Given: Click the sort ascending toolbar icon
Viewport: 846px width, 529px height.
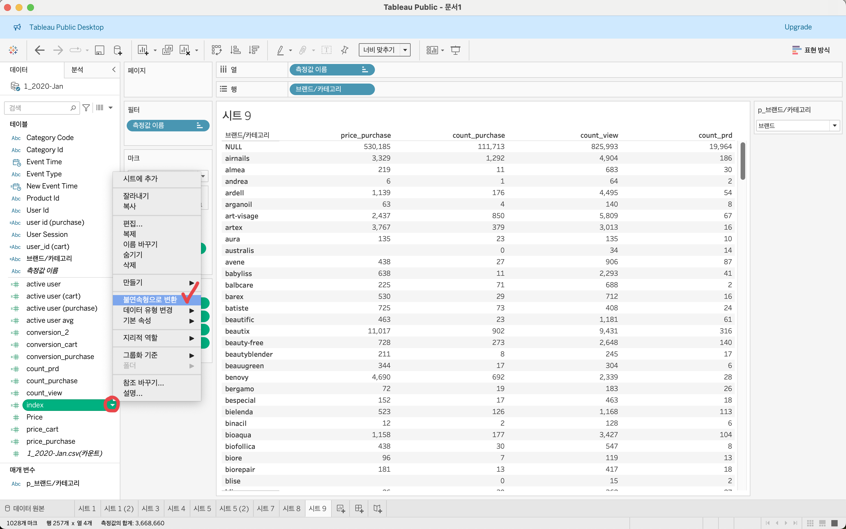Looking at the screenshot, I should click(x=235, y=50).
